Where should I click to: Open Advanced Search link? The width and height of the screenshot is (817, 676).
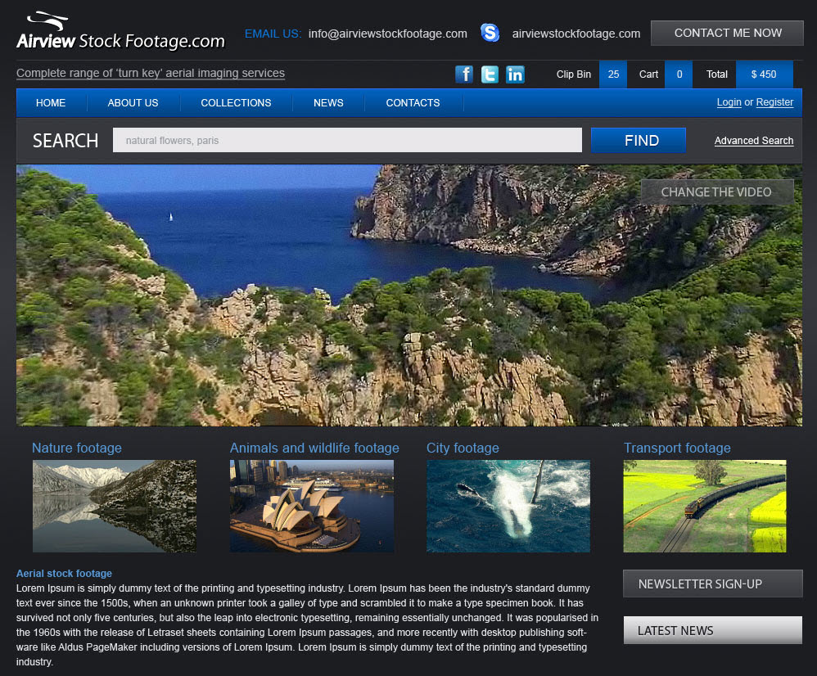coord(753,141)
